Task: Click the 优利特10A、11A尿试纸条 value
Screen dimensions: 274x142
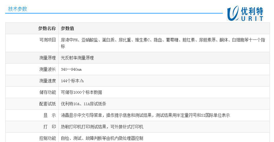Action: (83, 104)
